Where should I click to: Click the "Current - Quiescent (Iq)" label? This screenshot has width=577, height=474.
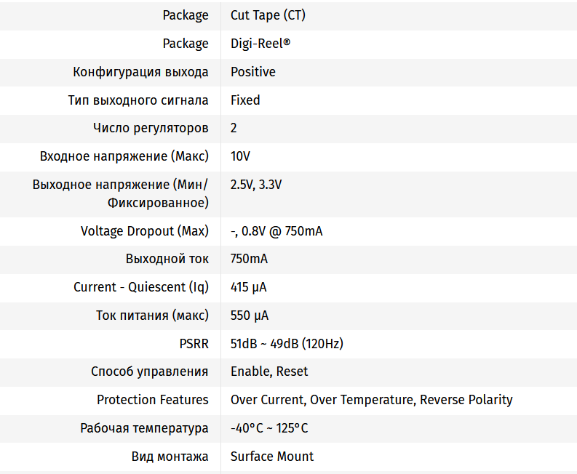click(141, 287)
